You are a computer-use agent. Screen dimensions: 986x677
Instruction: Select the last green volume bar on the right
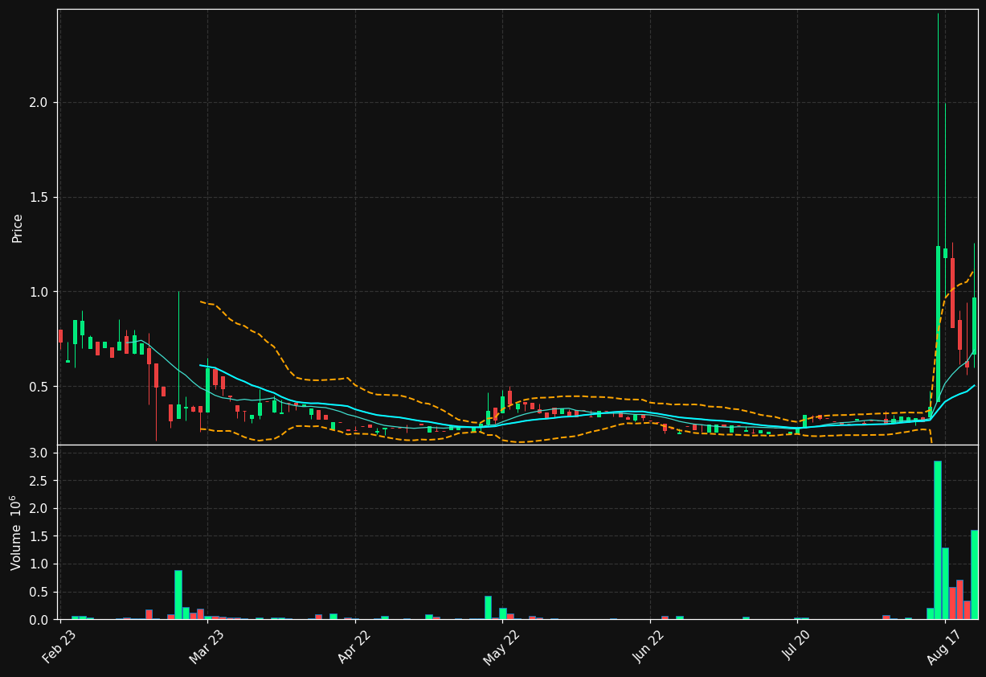click(x=975, y=575)
